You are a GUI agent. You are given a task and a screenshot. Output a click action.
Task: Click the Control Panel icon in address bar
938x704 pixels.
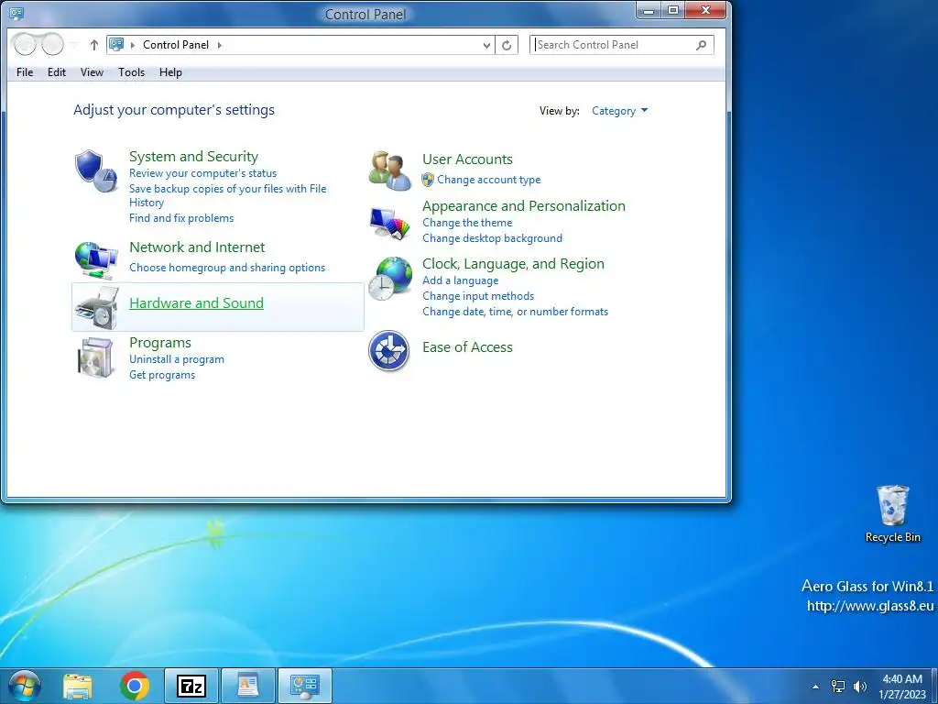[x=116, y=44]
